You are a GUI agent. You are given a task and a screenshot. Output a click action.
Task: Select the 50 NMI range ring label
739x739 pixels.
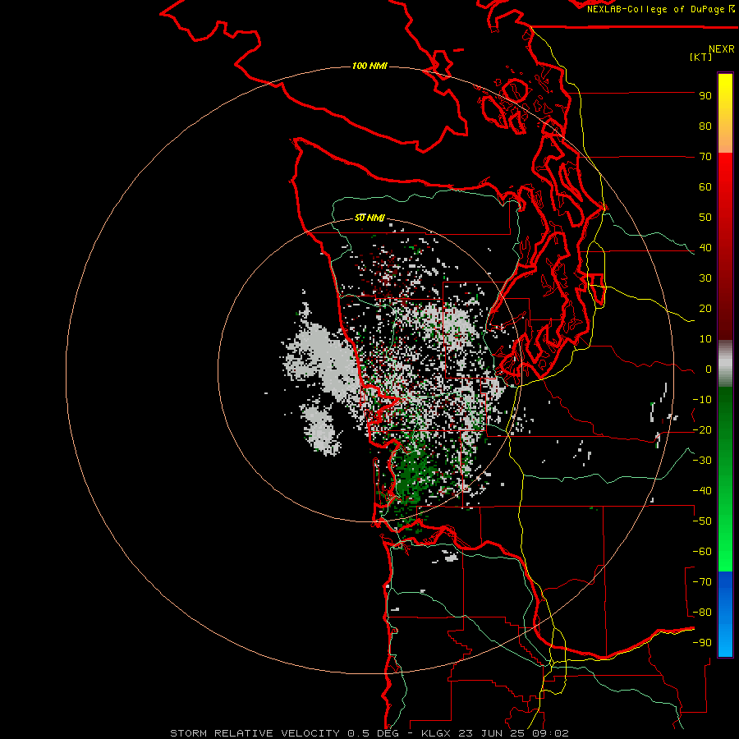point(369,218)
